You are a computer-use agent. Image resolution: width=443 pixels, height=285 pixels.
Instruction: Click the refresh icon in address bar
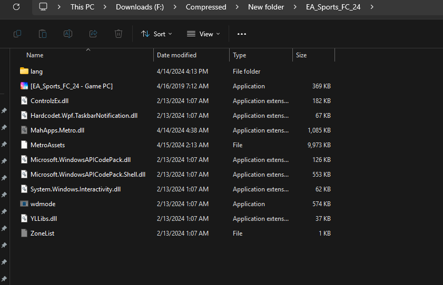click(x=16, y=7)
